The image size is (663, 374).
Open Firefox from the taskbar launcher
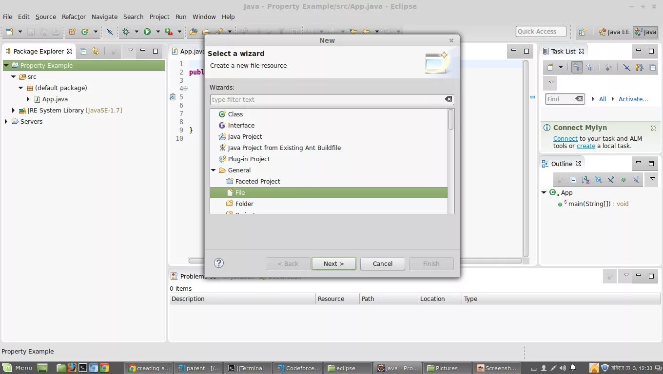(x=72, y=368)
